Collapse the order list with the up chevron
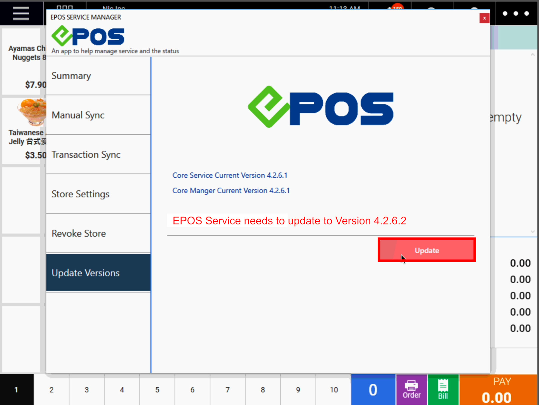The height and width of the screenshot is (405, 539). (x=533, y=55)
